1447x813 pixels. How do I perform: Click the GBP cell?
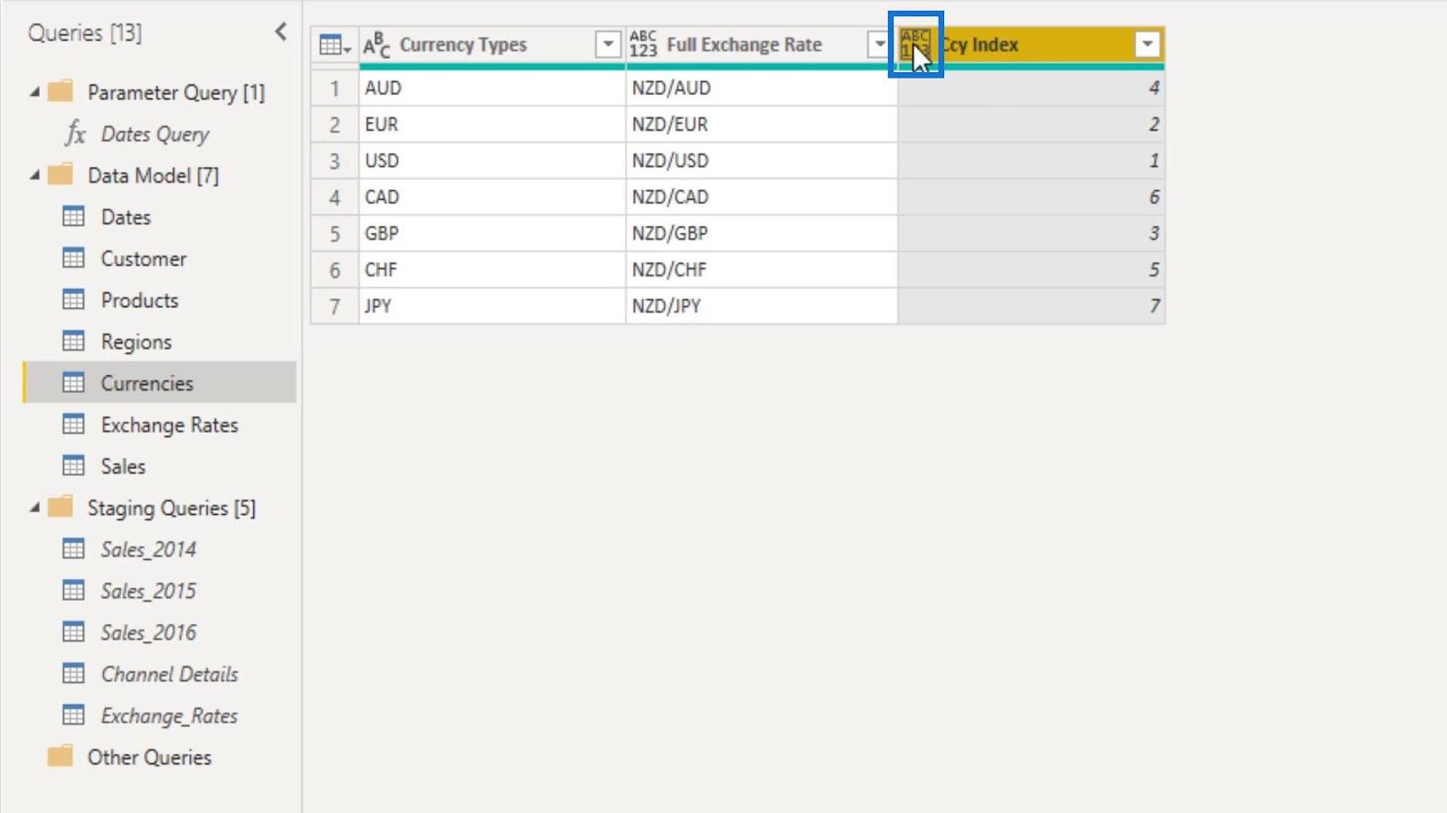[492, 233]
